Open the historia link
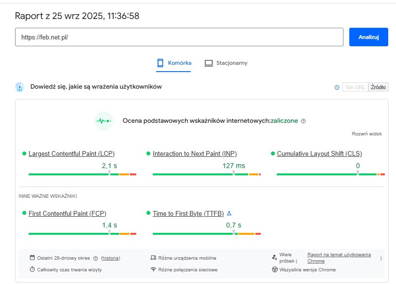396x284 pixels. [110, 258]
